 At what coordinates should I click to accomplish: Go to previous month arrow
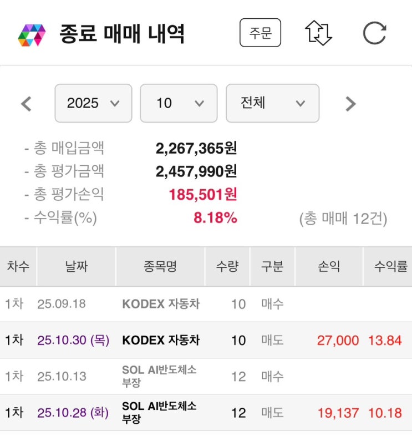pos(26,104)
